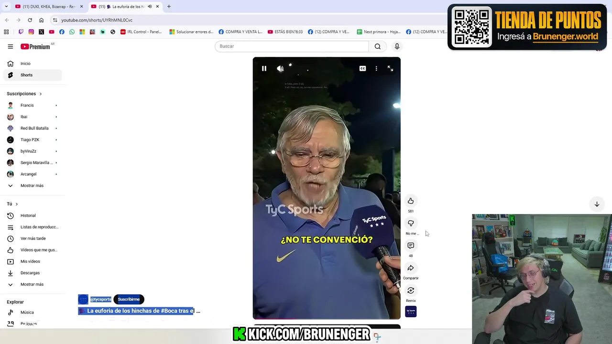Pause the Shorts video
Image resolution: width=612 pixels, height=344 pixels.
(x=264, y=68)
